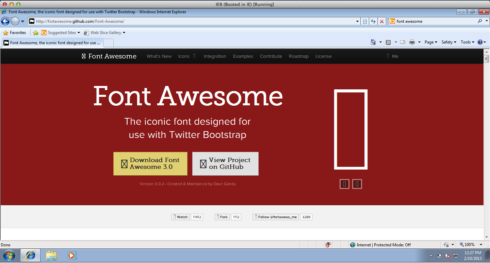
Task: Click the Me link in navbar
Action: [x=393, y=56]
